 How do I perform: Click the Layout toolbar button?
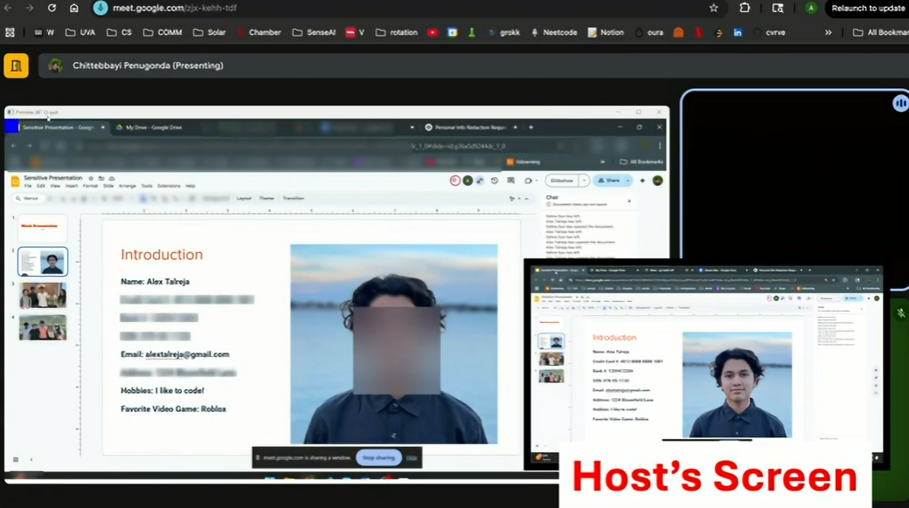click(244, 199)
